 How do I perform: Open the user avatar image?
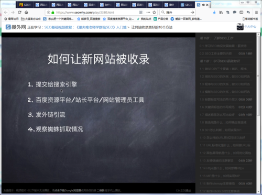click(240, 27)
